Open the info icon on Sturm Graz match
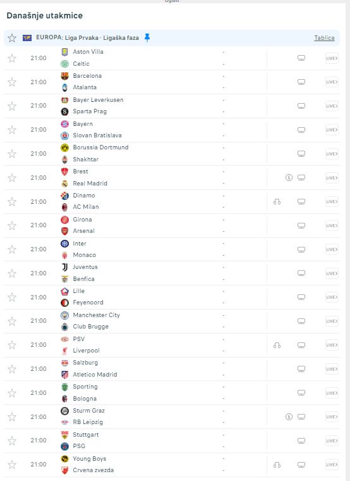This screenshot has height=481, width=350. point(289,416)
